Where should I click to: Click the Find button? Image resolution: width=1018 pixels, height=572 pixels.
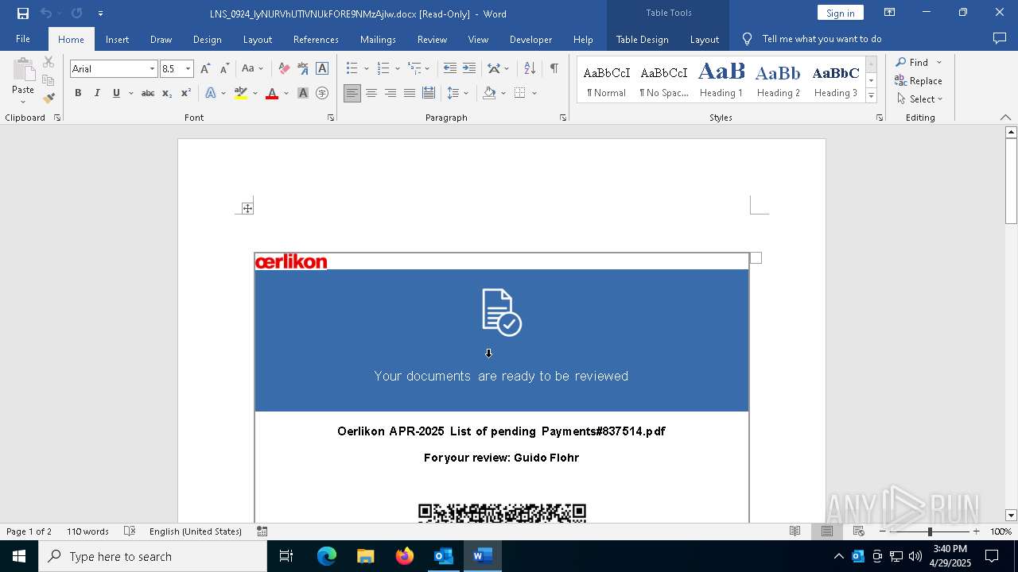(911, 62)
